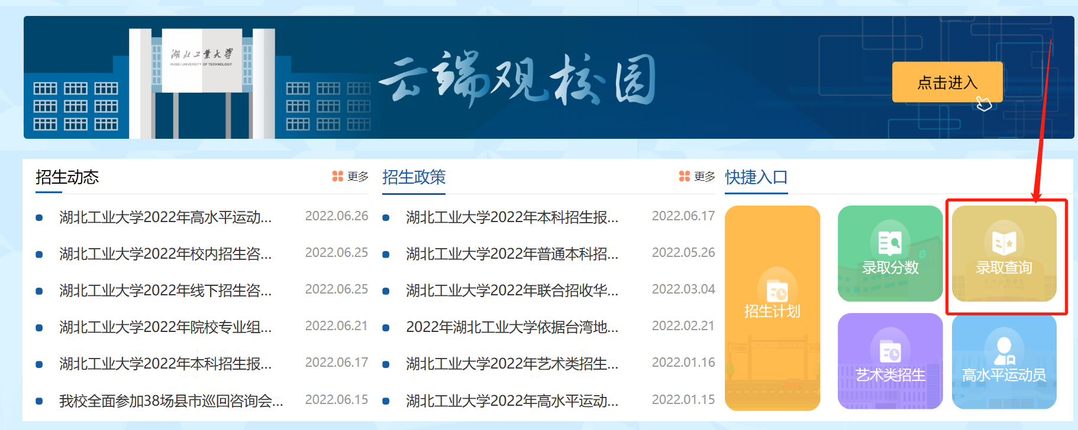The width and height of the screenshot is (1078, 430).
Task: Open the 招生计划 enrollment plan tile
Action: [772, 307]
